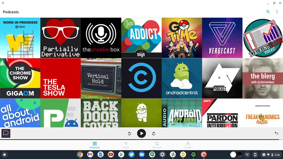This screenshot has height=159, width=283.
Task: Launch YouTube from the shelf
Action: click(x=111, y=155)
